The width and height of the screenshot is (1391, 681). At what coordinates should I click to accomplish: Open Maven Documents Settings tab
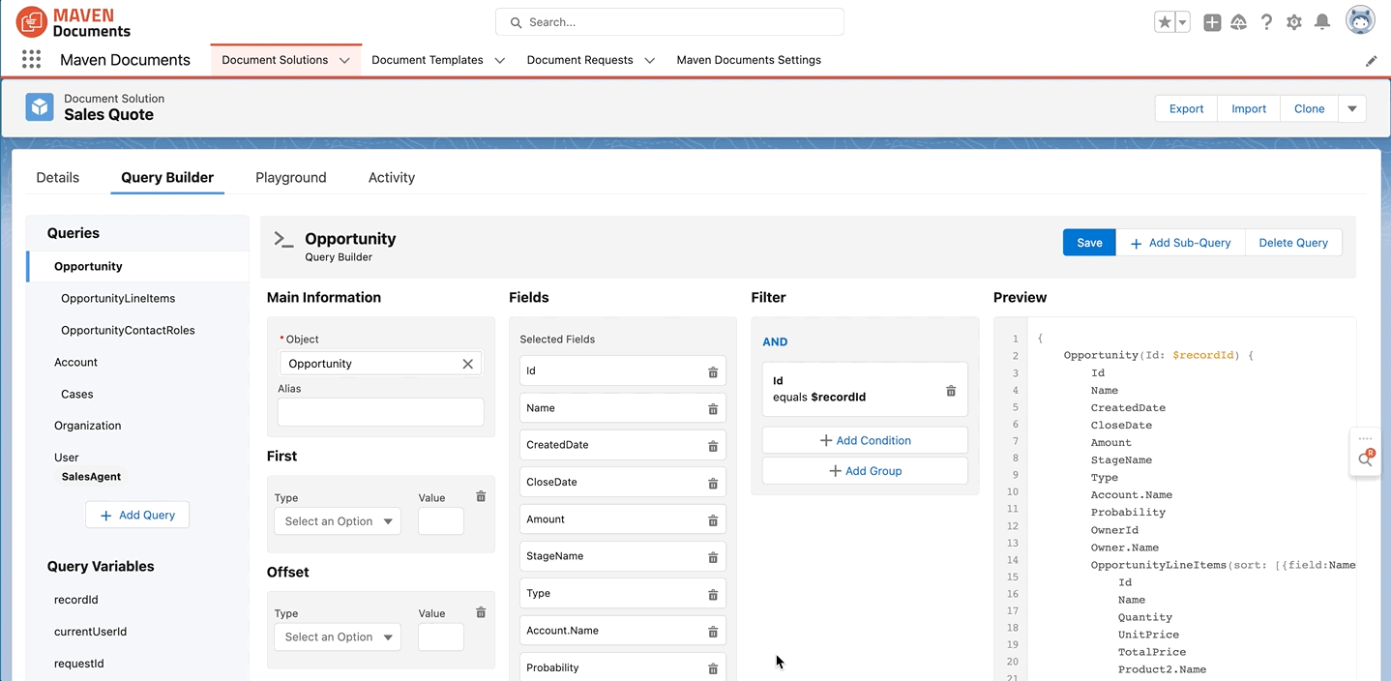click(749, 60)
